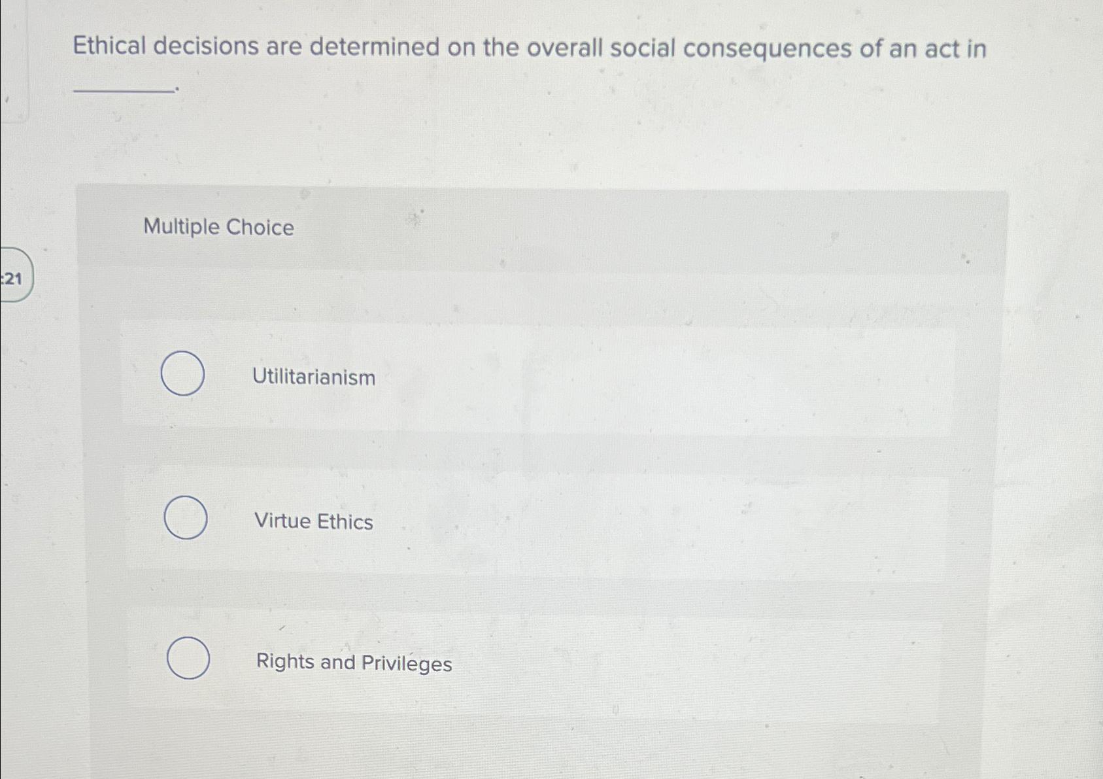Click the Multiple Choice heading label
1103x779 pixels.
[218, 227]
